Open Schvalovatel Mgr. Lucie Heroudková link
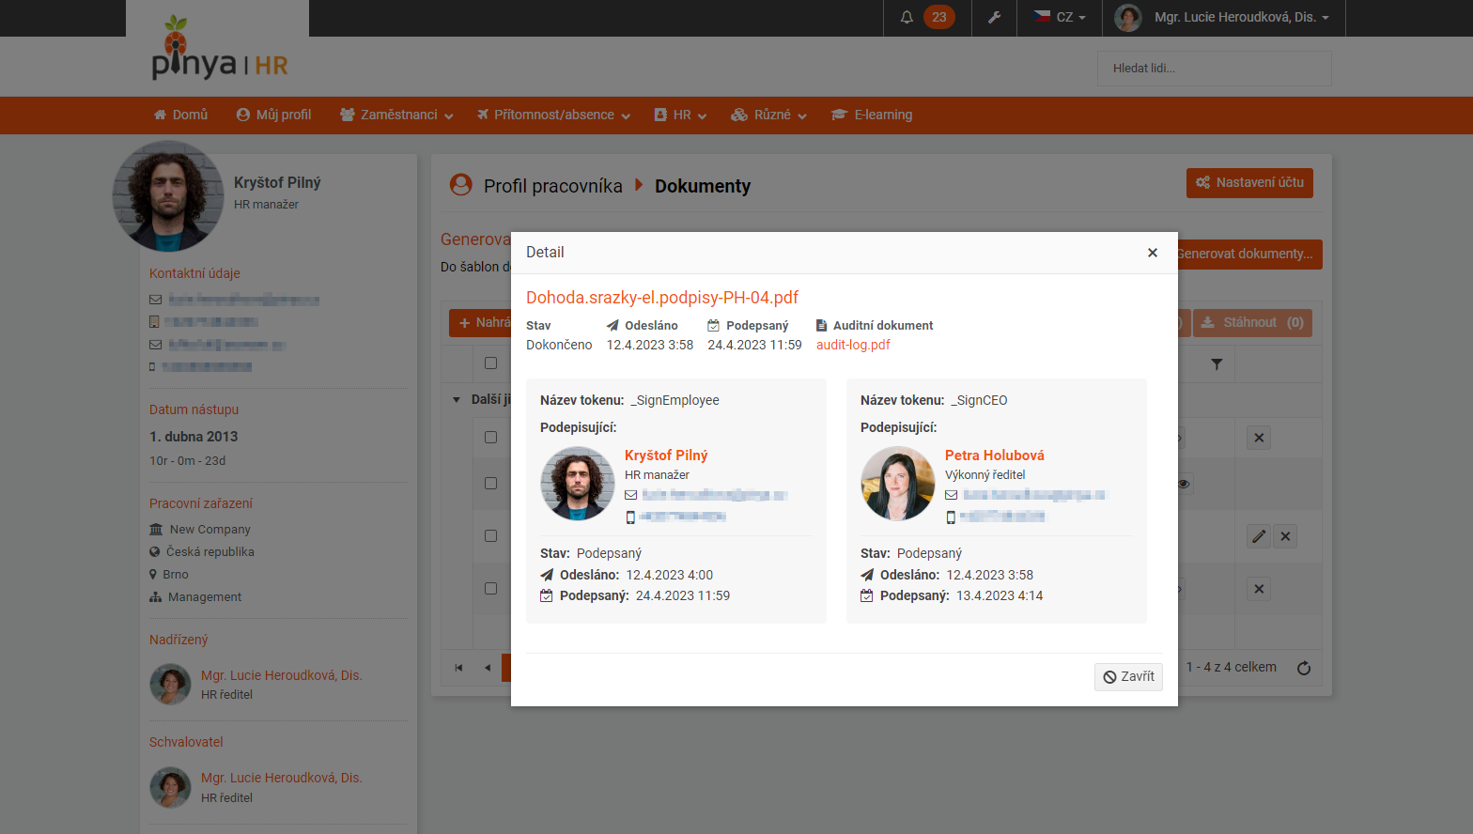Screen dimensions: 1473x834 [x=282, y=778]
